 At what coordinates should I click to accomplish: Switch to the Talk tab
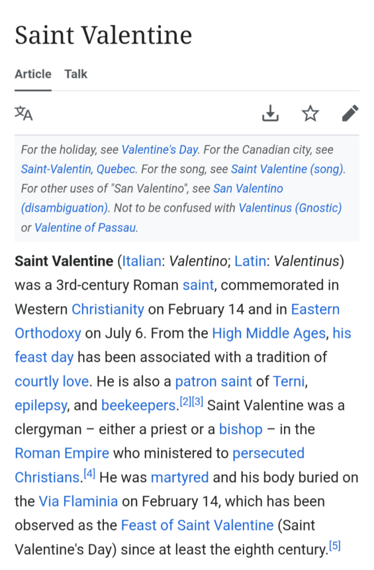point(76,74)
